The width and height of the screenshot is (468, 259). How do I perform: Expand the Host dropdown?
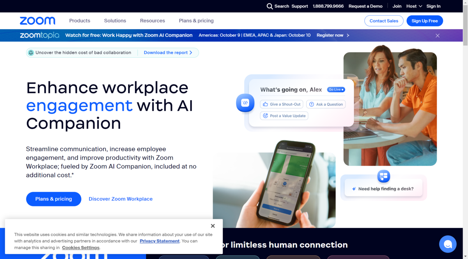pyautogui.click(x=414, y=6)
